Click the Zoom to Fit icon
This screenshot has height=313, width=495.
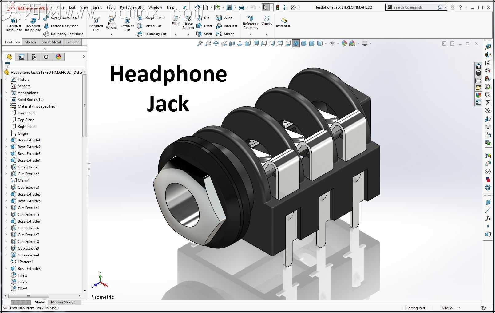[200, 43]
